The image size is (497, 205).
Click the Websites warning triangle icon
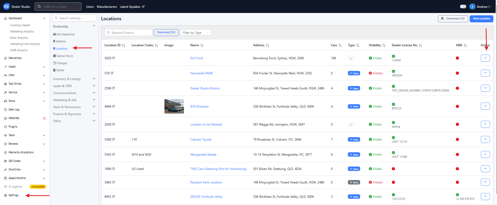(44, 118)
